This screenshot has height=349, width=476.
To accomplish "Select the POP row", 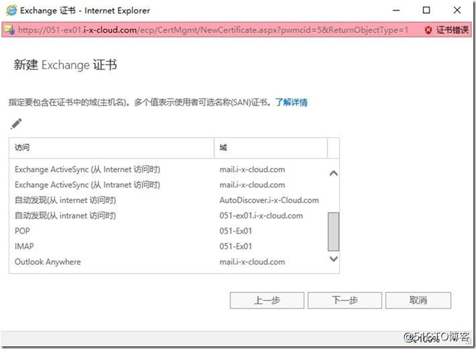I will (x=168, y=231).
